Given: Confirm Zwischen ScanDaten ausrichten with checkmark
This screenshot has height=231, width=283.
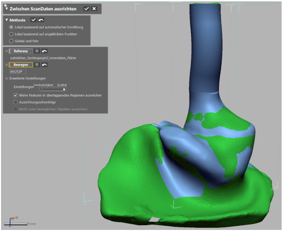Looking at the screenshot, I should 87,8.
